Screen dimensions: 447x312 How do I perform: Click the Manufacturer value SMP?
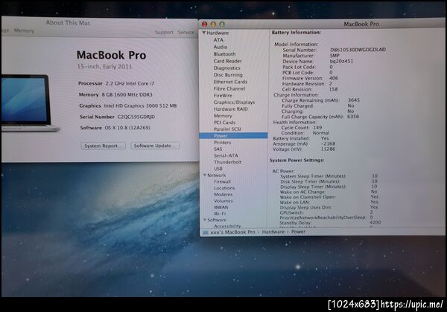[335, 56]
